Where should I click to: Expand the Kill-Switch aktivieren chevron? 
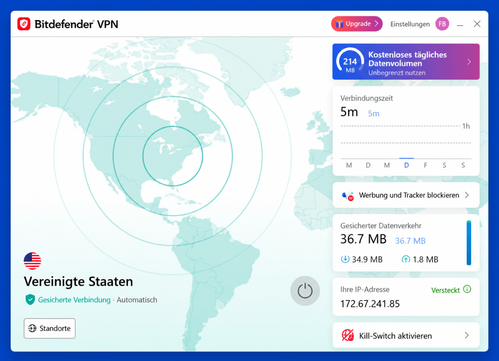[x=467, y=335]
